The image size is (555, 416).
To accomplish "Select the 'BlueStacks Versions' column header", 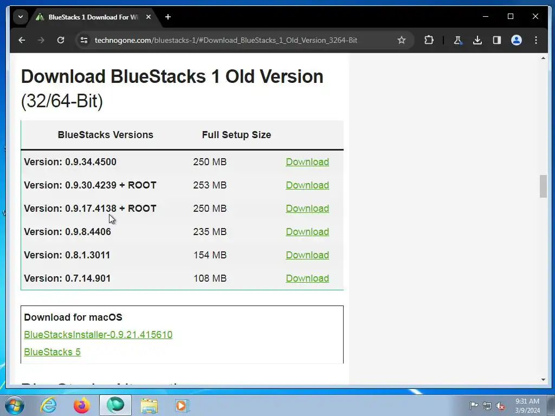I will coord(106,135).
